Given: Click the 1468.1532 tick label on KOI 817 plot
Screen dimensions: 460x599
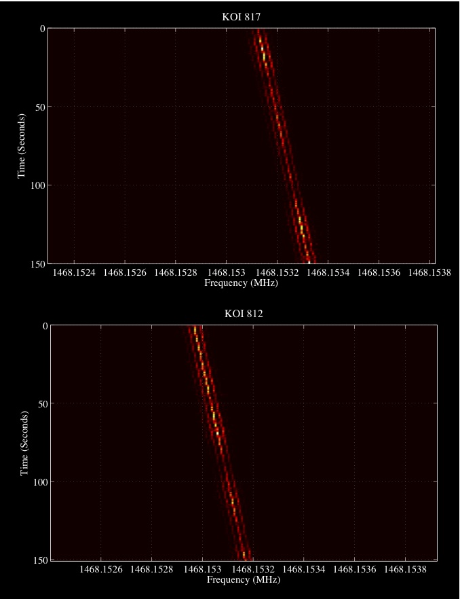Looking at the screenshot, I should point(276,273).
